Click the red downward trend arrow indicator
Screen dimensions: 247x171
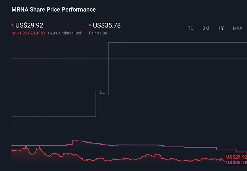tap(13, 33)
